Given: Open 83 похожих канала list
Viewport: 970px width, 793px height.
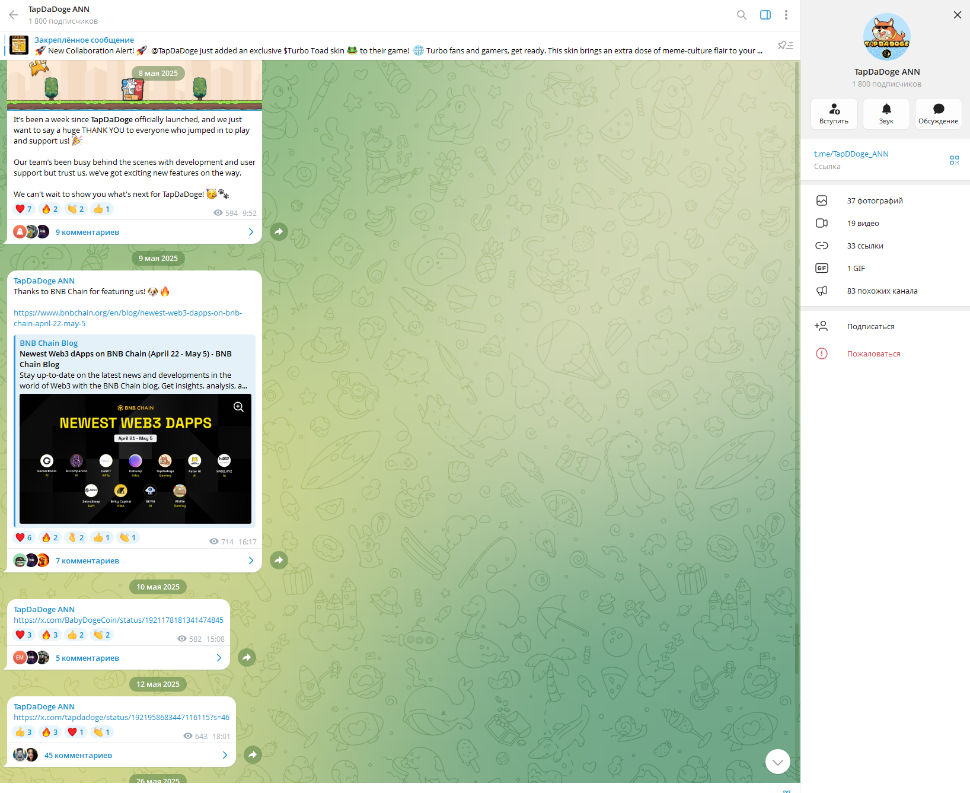Looking at the screenshot, I should pos(885,291).
